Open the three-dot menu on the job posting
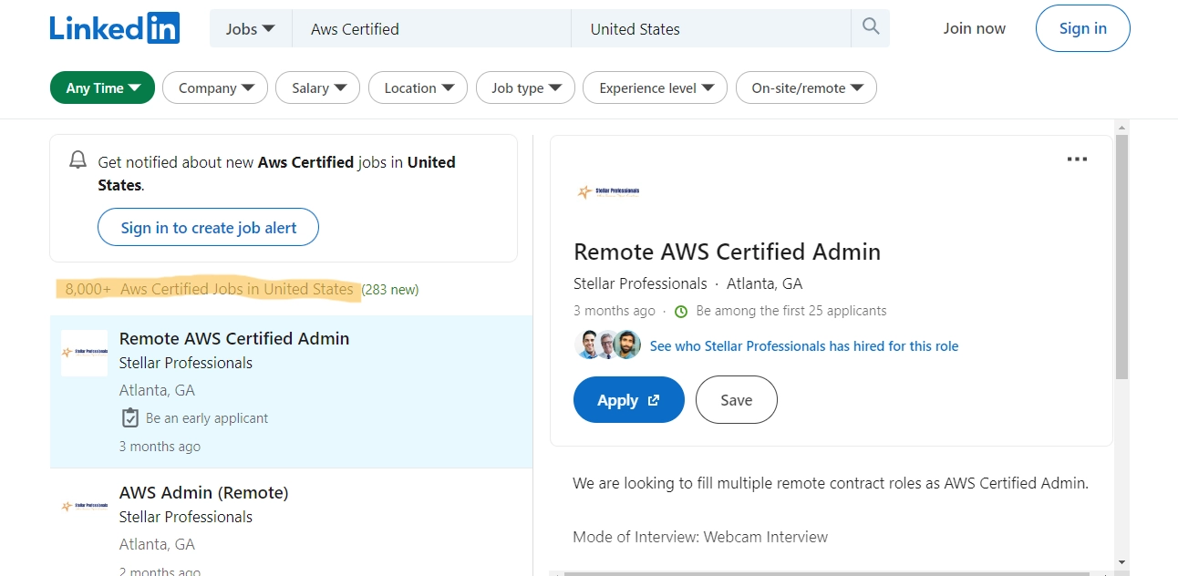This screenshot has width=1178, height=576. (x=1077, y=159)
